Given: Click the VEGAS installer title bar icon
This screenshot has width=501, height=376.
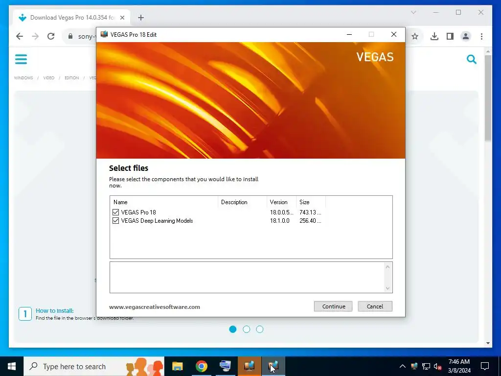Looking at the screenshot, I should [x=104, y=34].
